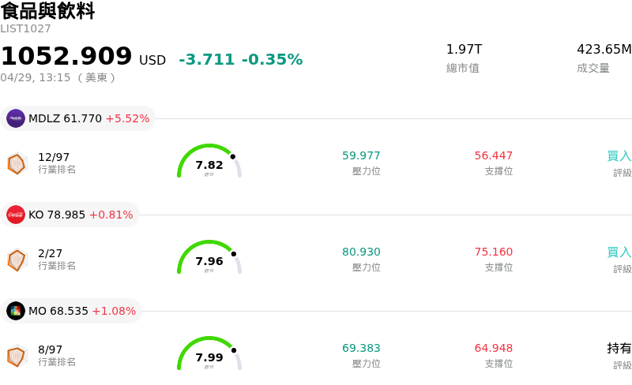Viewport: 632px width, 385px height.
Task: Click the 423.65M trading volume value
Action: 604,50
